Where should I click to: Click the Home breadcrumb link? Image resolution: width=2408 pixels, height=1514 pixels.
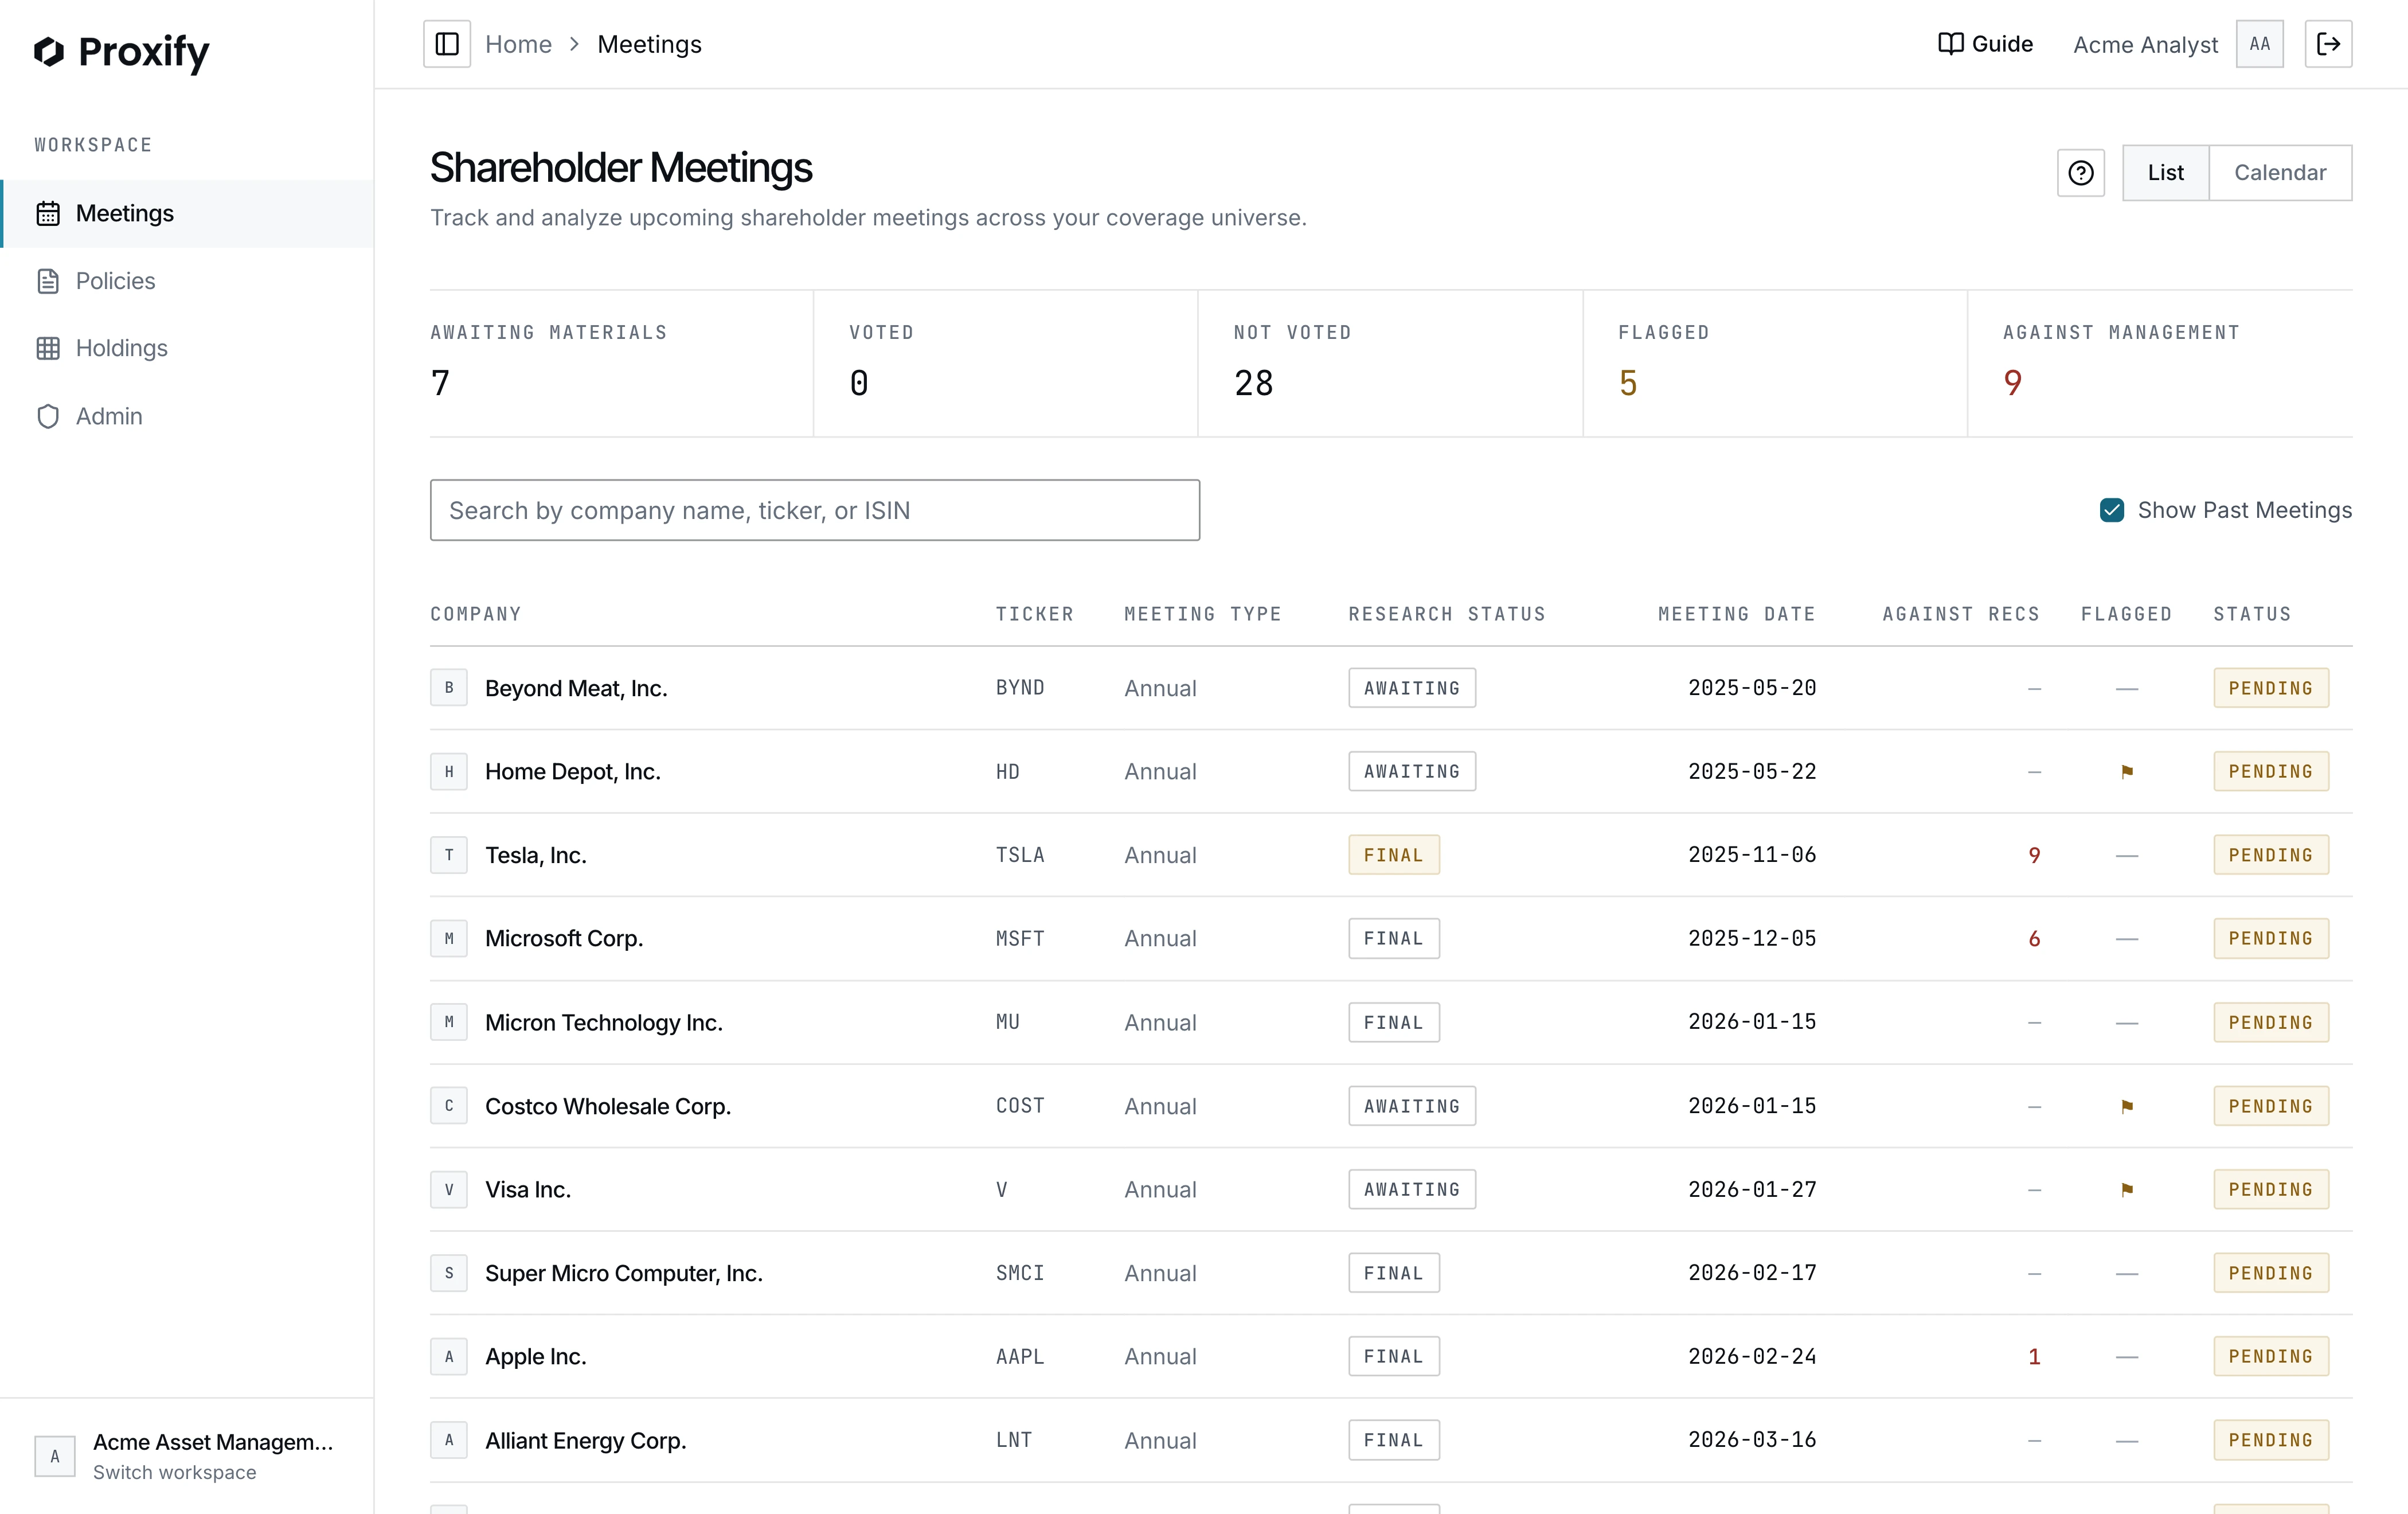coord(518,44)
